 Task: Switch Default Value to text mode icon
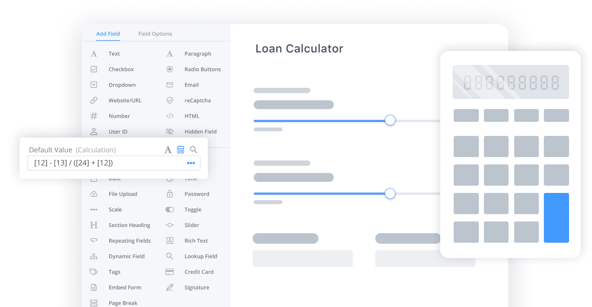click(x=168, y=150)
